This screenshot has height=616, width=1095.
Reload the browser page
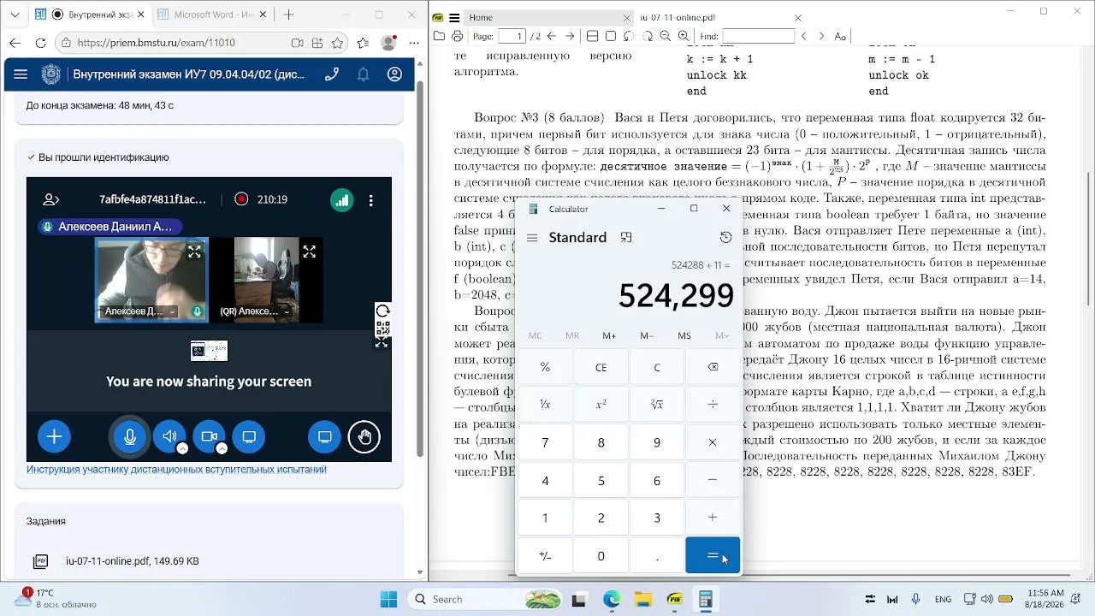point(40,43)
